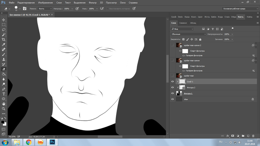Click the foreground color swatch
Viewport: 260px width, 146px height.
point(3,122)
